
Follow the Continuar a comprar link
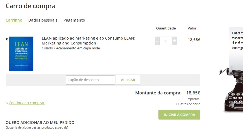(27, 103)
